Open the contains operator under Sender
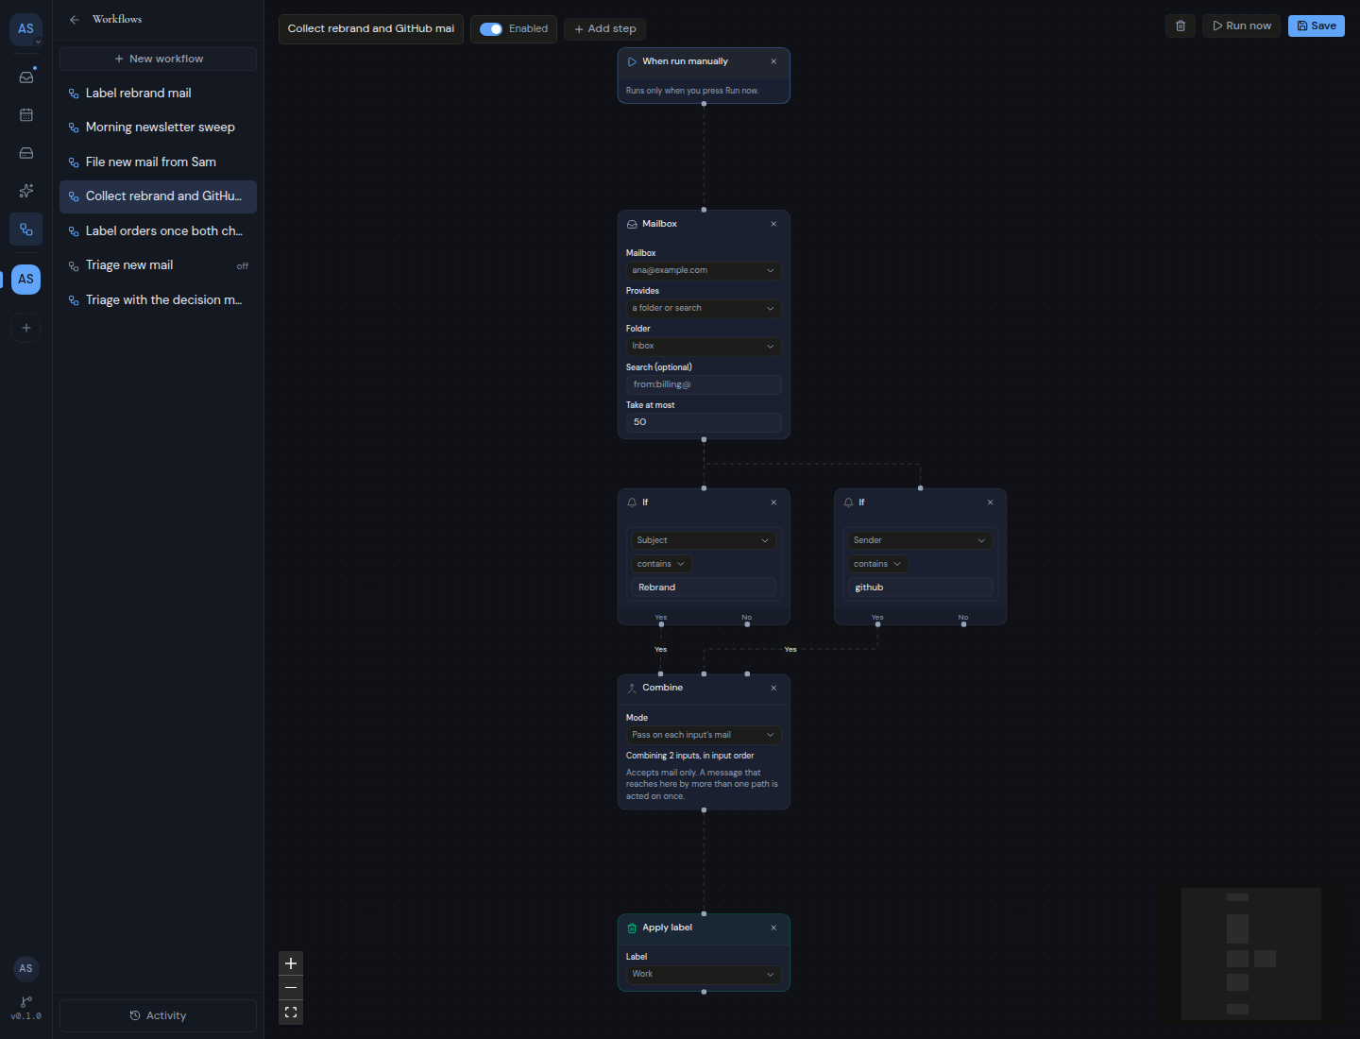Screen dimensions: 1360x1039 pyautogui.click(x=877, y=564)
